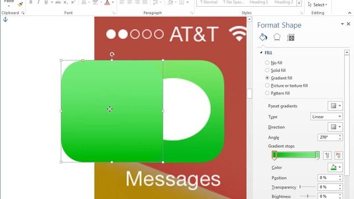Click the Transparency slider track
This screenshot has width=354, height=199.
[x=308, y=187]
